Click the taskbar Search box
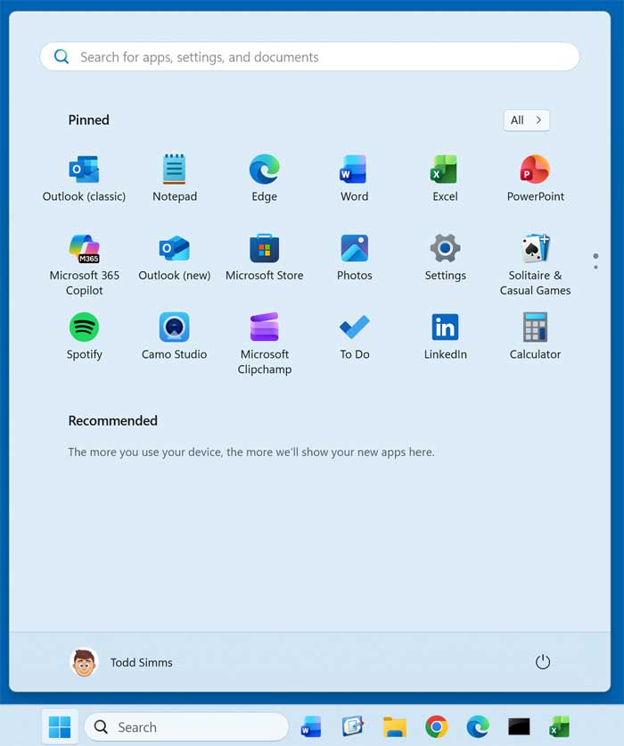Image resolution: width=624 pixels, height=746 pixels. tap(186, 726)
